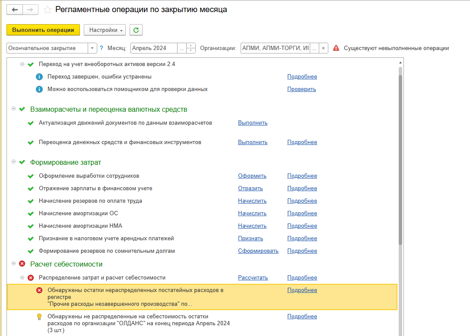This screenshot has height=336, width=470.
Task: Collapse Взаиморасчеты и переоценка валютных средств section
Action: pos(14,109)
